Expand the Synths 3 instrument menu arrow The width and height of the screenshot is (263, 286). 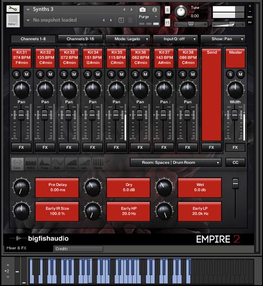[x=28, y=9]
